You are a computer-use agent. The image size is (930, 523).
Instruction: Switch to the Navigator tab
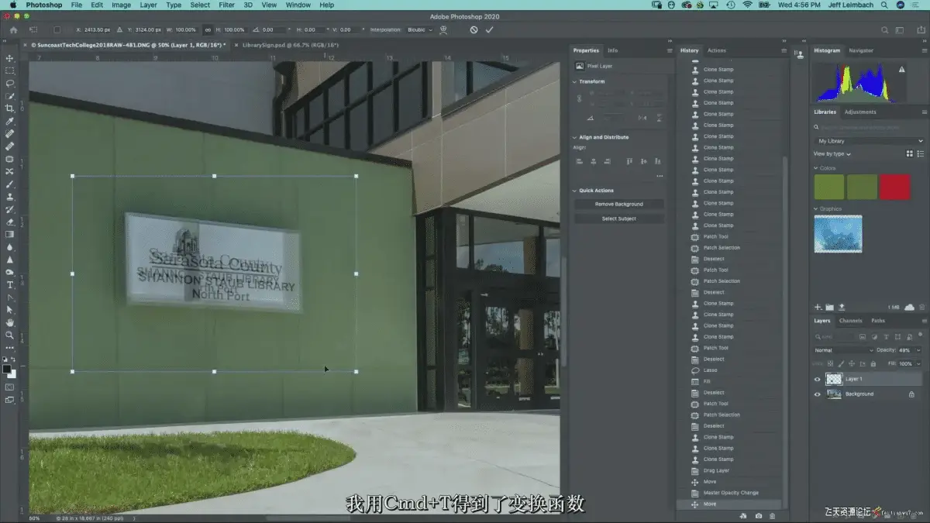tap(861, 50)
